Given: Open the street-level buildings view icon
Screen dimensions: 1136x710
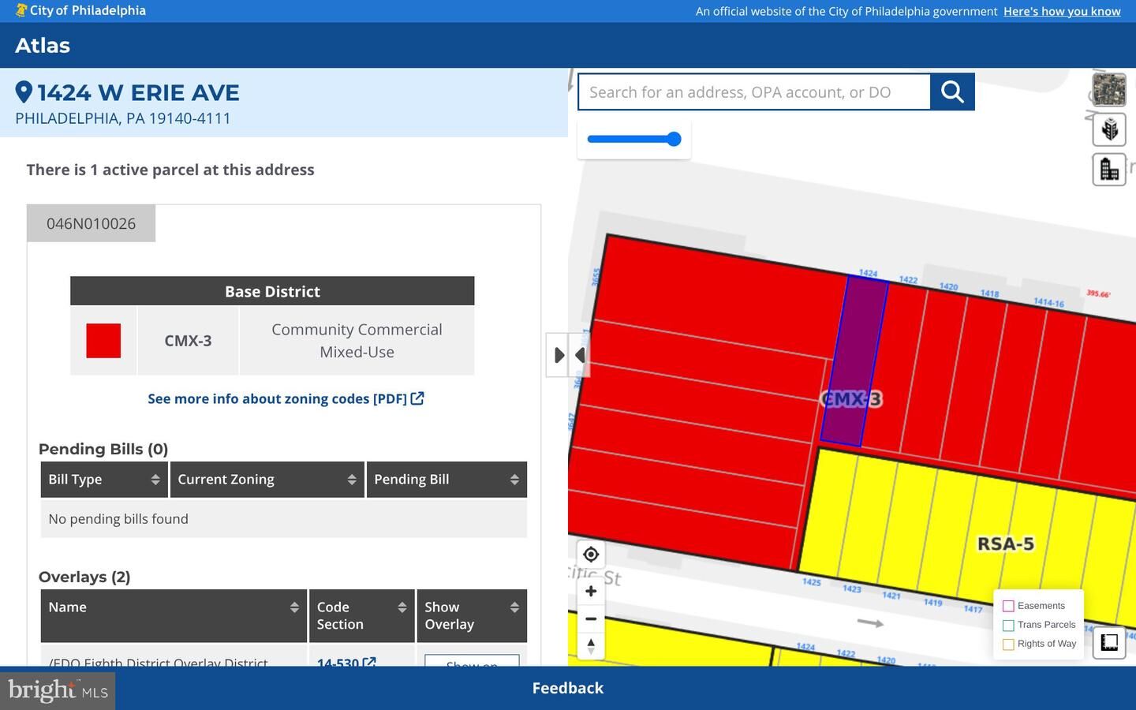Looking at the screenshot, I should 1109,169.
